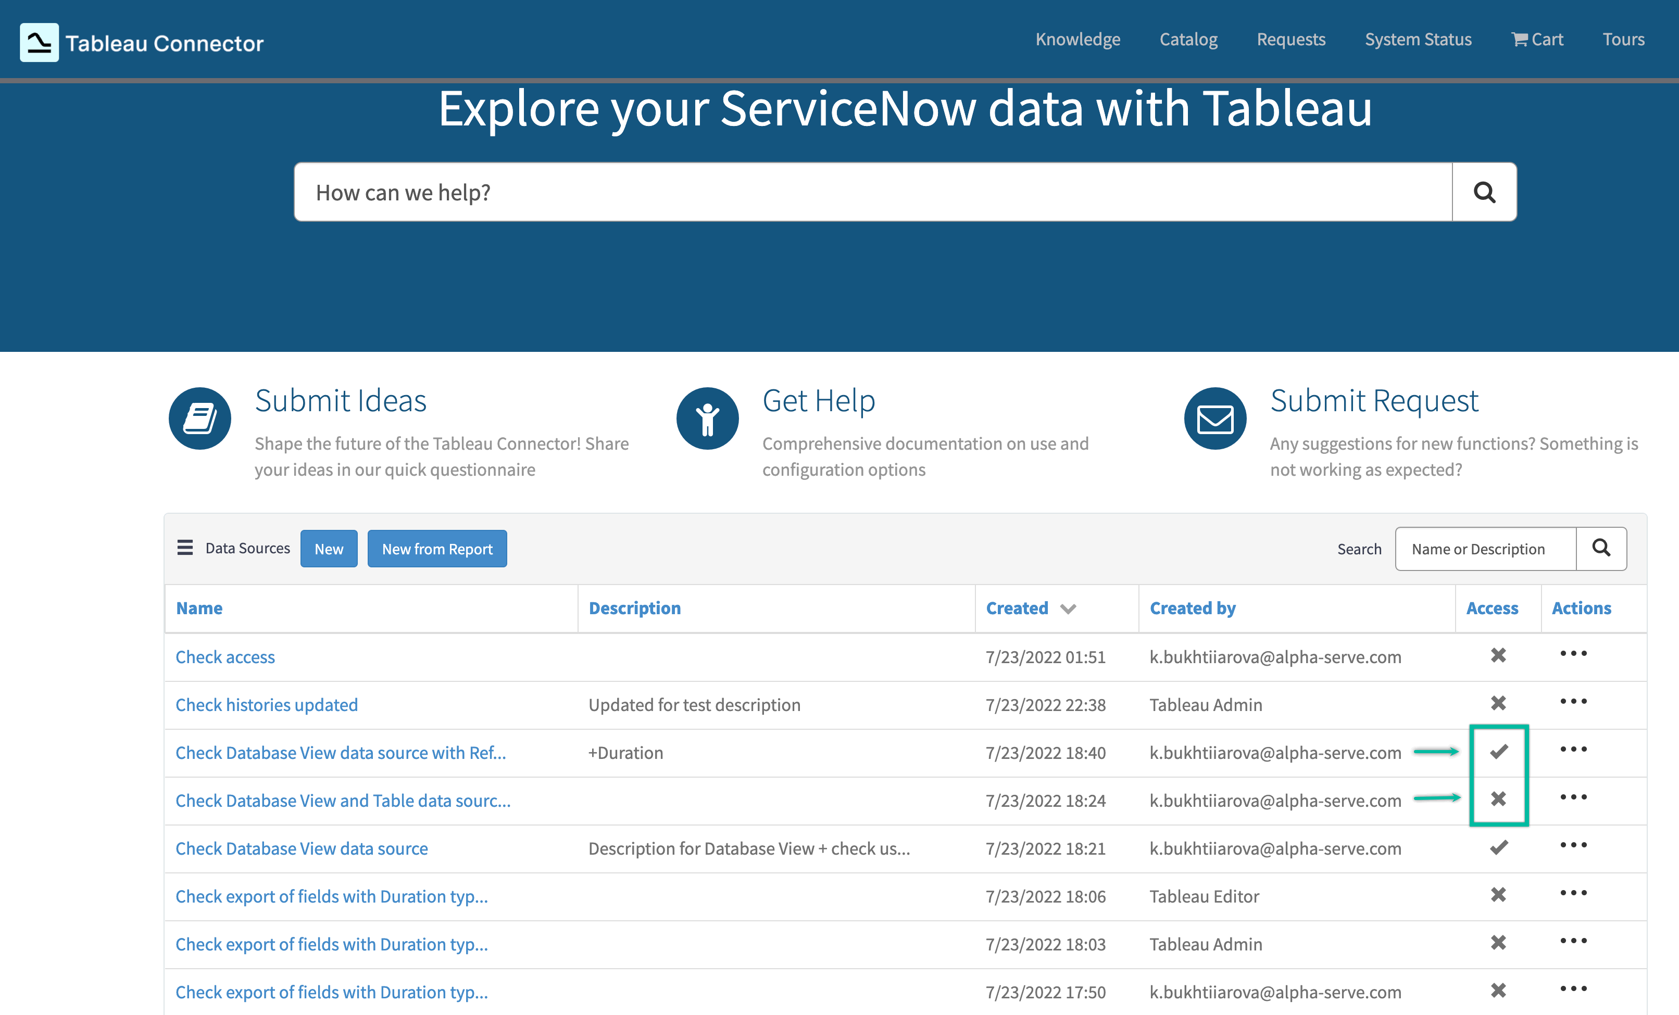The image size is (1679, 1015).
Task: Click the search magnifier in the hero banner
Action: [1484, 192]
